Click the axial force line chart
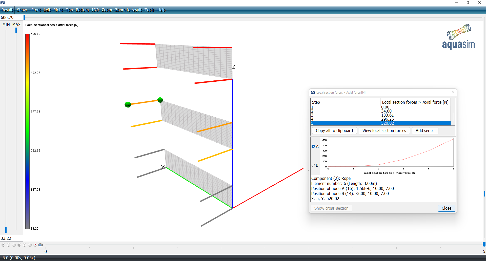Viewport: 486px width, 261px height. tap(391, 153)
